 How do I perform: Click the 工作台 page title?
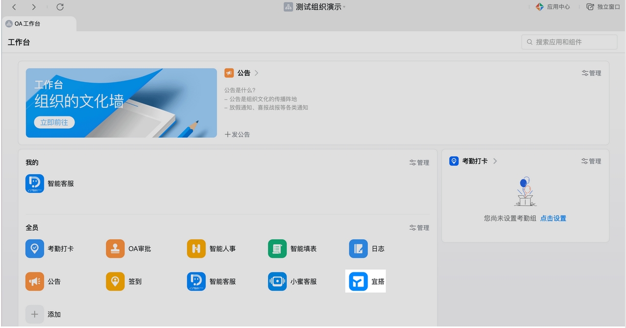click(x=19, y=42)
